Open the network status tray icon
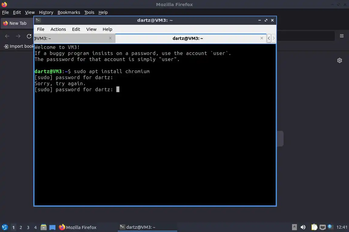Viewport: 349px width, 232px height. click(x=323, y=227)
